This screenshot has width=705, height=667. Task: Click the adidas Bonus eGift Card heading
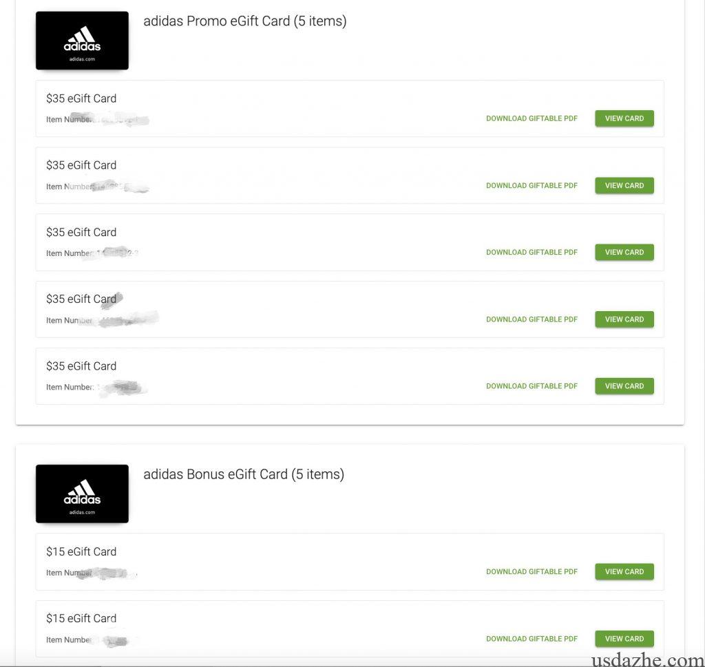click(x=243, y=474)
